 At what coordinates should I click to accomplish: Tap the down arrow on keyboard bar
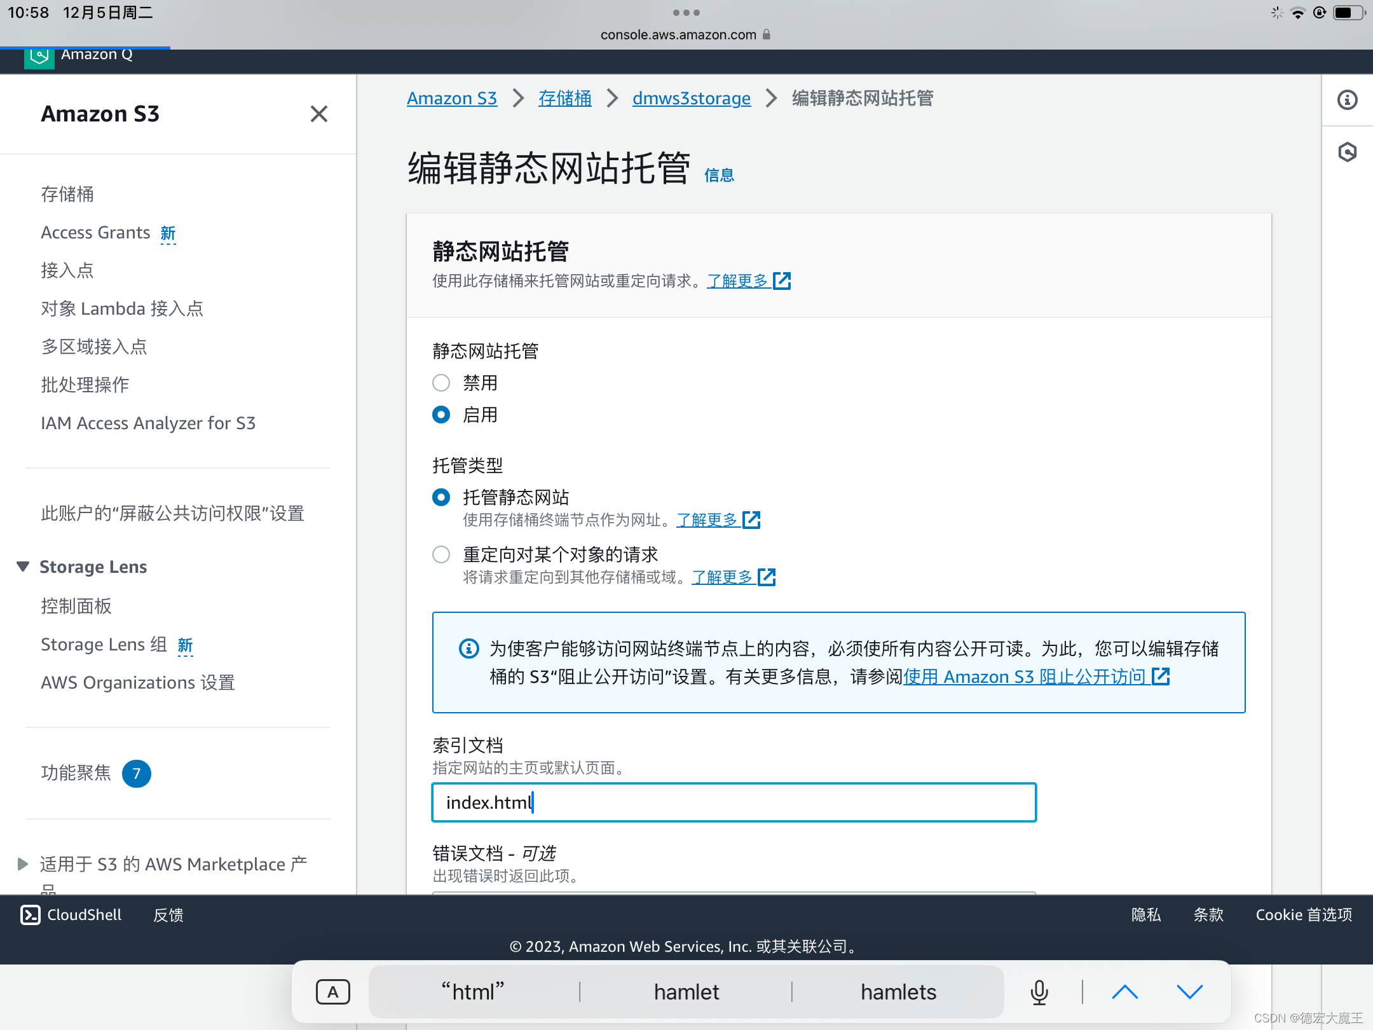click(x=1189, y=992)
